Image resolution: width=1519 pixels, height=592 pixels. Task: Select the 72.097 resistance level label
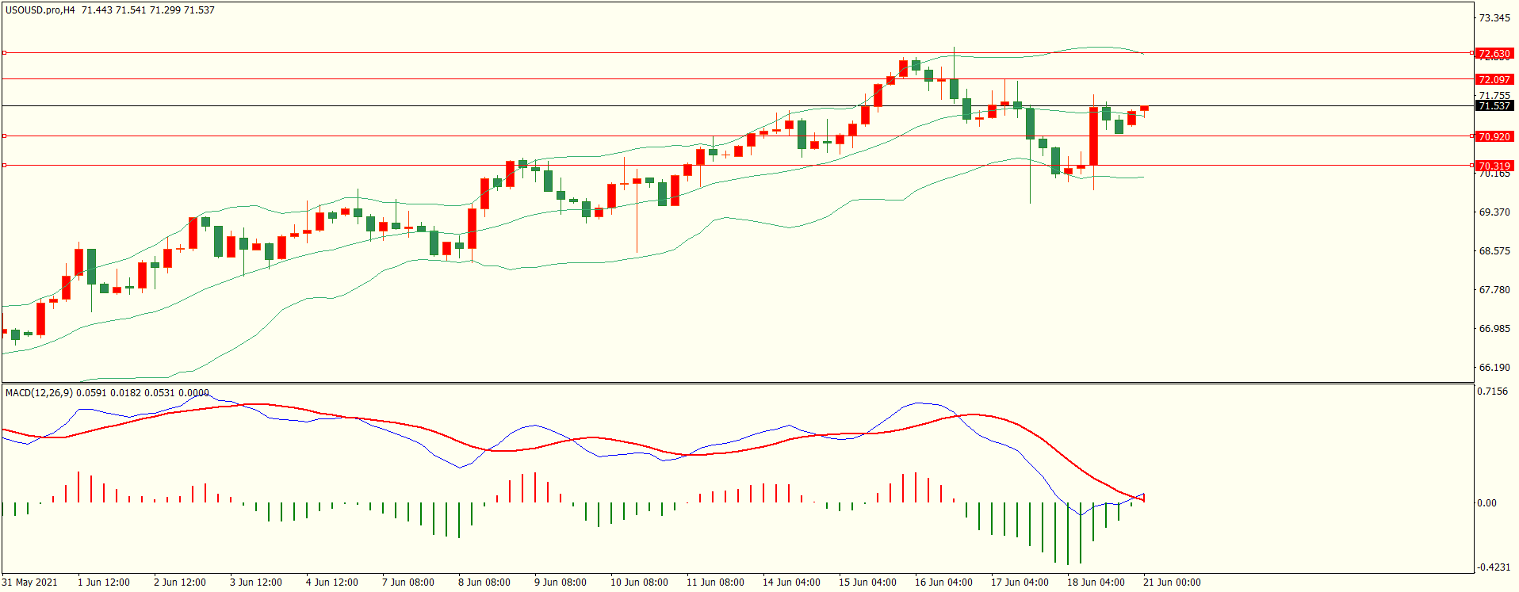coord(1494,80)
